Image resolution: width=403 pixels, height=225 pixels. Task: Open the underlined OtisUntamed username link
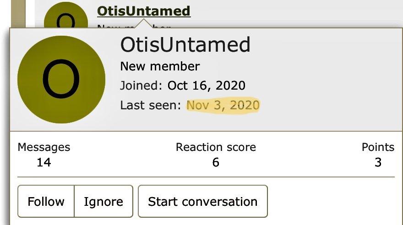pyautogui.click(x=144, y=11)
